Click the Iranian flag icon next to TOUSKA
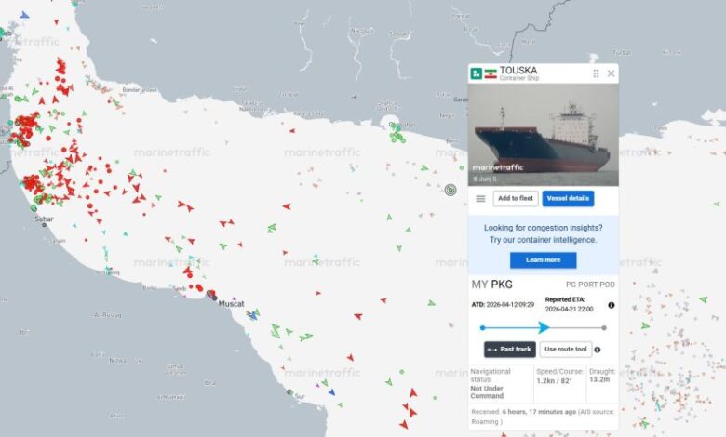 (491, 73)
